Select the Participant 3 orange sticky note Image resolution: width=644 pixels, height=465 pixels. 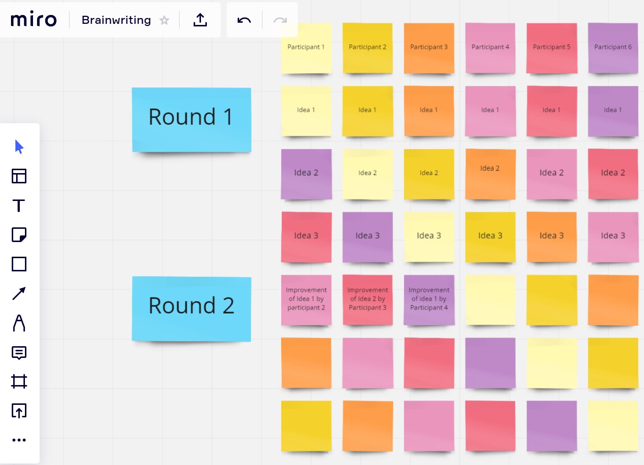(429, 48)
